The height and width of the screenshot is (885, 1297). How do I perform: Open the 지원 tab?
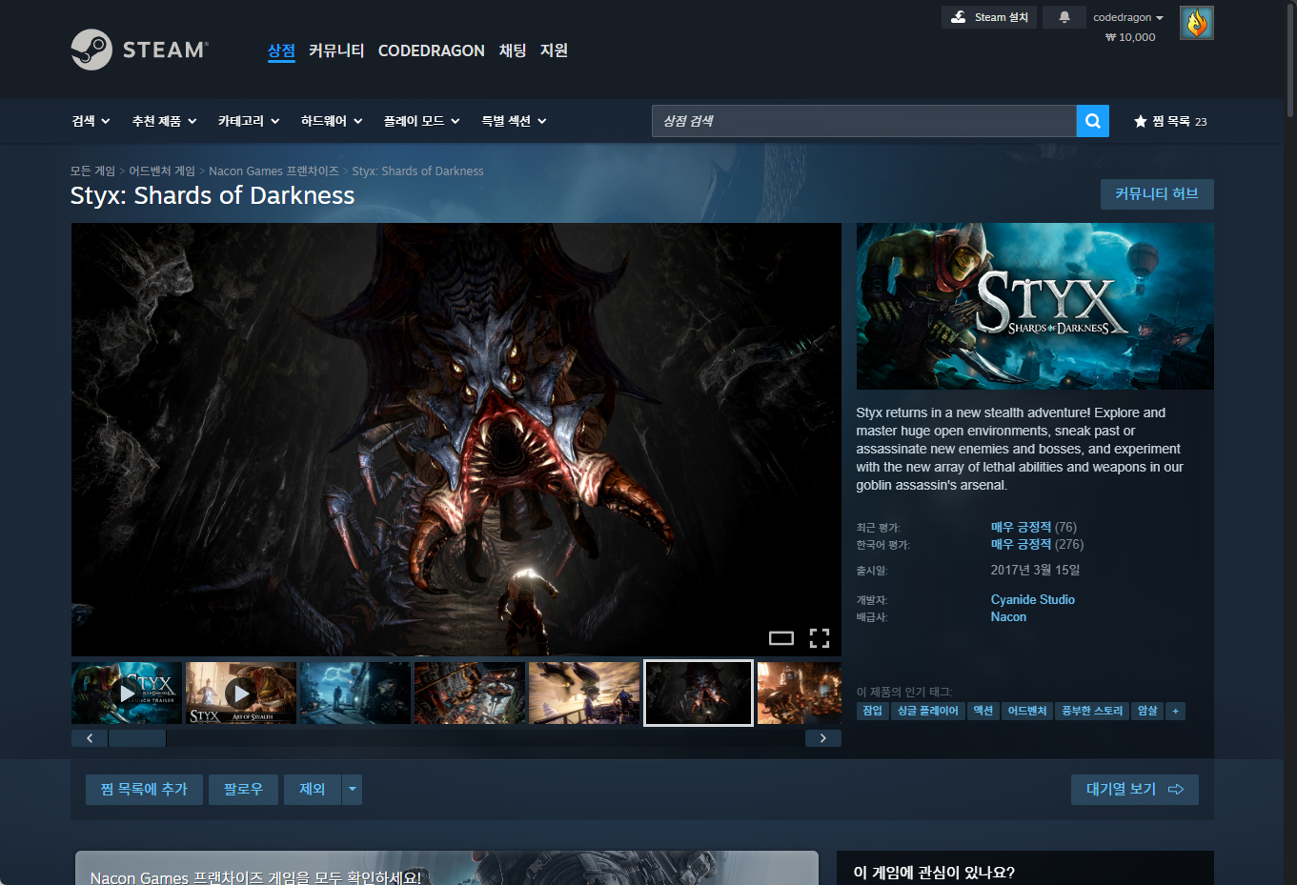point(554,50)
